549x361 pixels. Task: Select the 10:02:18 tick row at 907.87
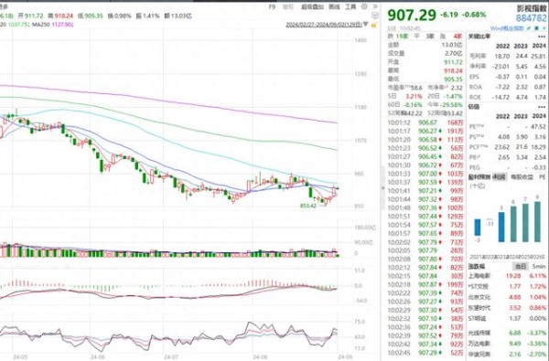point(425,285)
